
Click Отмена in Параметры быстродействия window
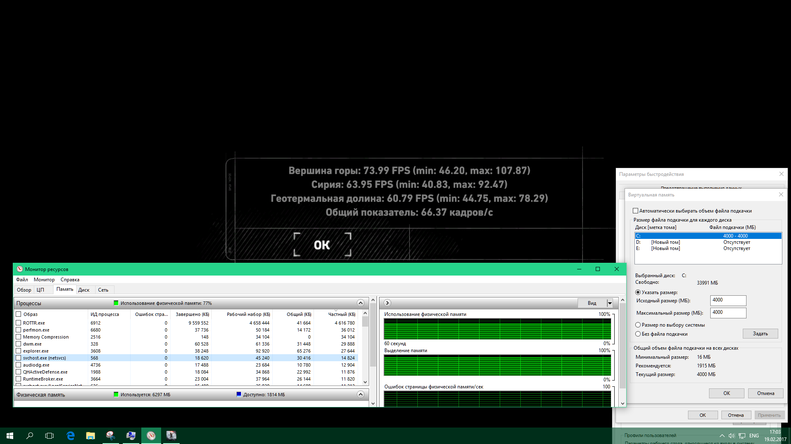point(736,415)
